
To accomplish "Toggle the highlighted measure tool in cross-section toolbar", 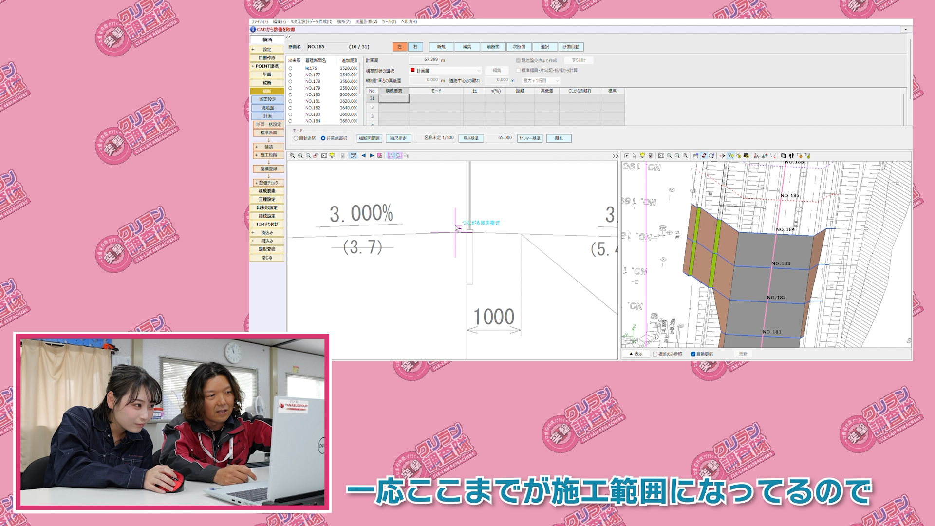I will coord(353,156).
